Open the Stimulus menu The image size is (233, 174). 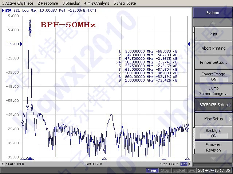(x=71, y=3)
